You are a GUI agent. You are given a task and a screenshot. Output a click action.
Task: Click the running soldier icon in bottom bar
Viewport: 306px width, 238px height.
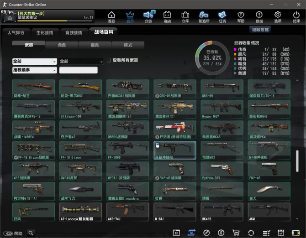(x=221, y=233)
